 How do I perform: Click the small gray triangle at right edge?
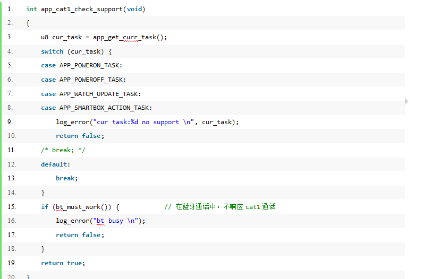coord(406,101)
